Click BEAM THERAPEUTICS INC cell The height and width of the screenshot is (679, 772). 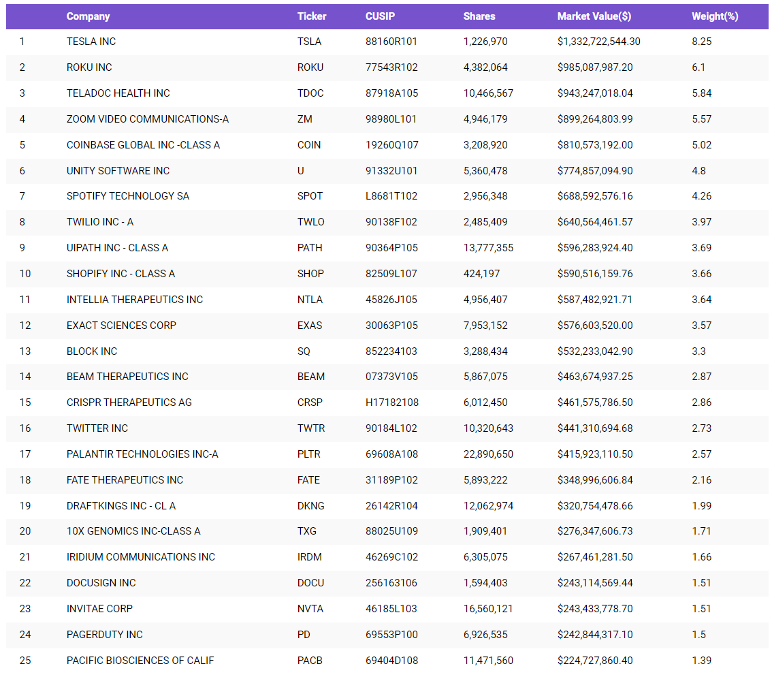(x=127, y=376)
